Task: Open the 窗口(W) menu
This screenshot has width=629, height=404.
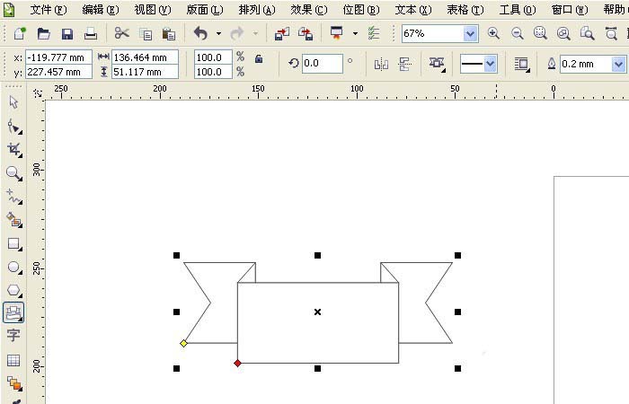Action: coord(570,9)
